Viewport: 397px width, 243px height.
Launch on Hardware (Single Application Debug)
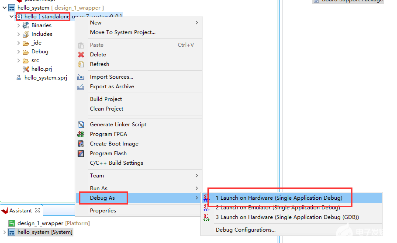tap(292, 198)
